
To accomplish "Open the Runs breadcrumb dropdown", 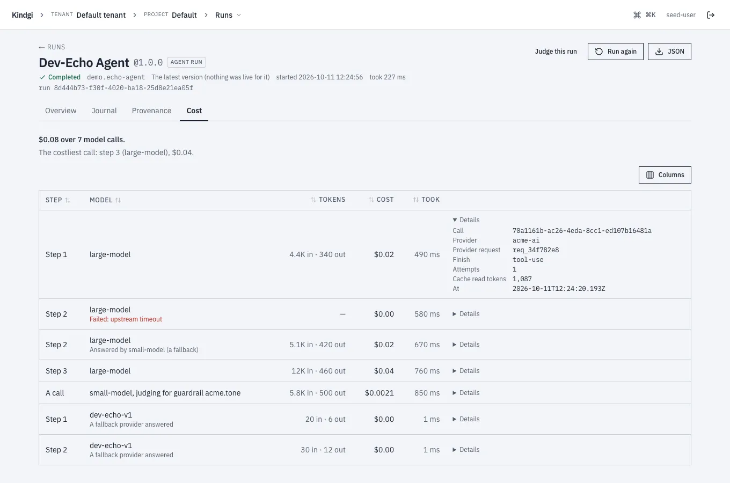I will (x=228, y=15).
